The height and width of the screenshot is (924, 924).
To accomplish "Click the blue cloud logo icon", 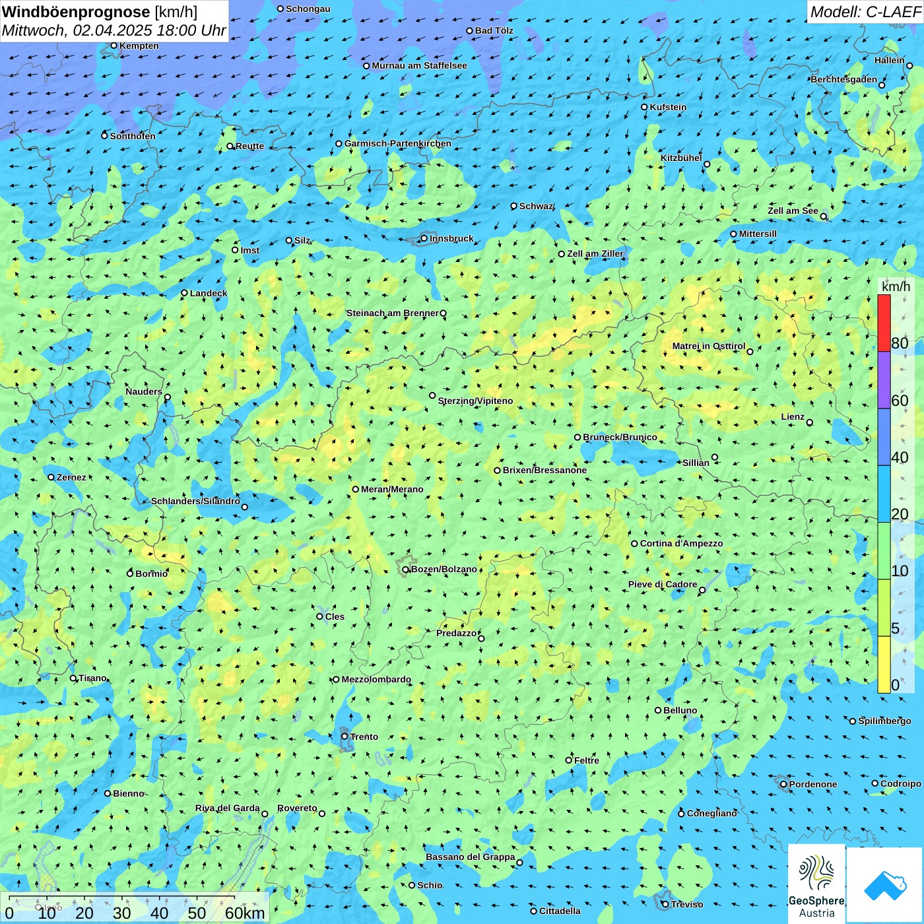I will coord(885,885).
